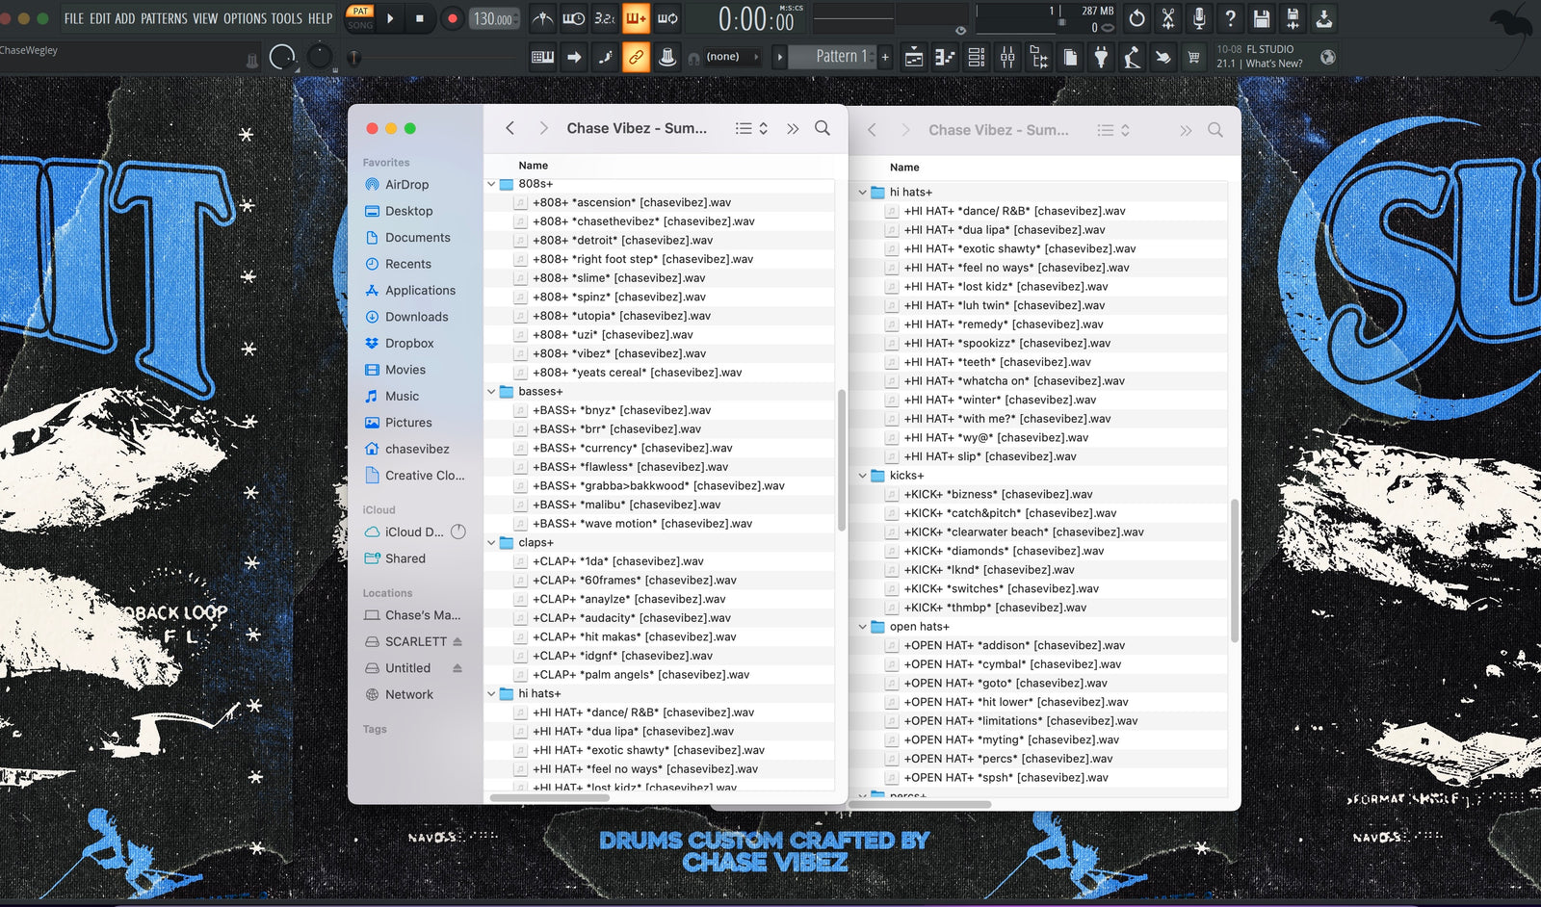Eject the SCARLETT volume
1541x907 pixels.
(457, 642)
